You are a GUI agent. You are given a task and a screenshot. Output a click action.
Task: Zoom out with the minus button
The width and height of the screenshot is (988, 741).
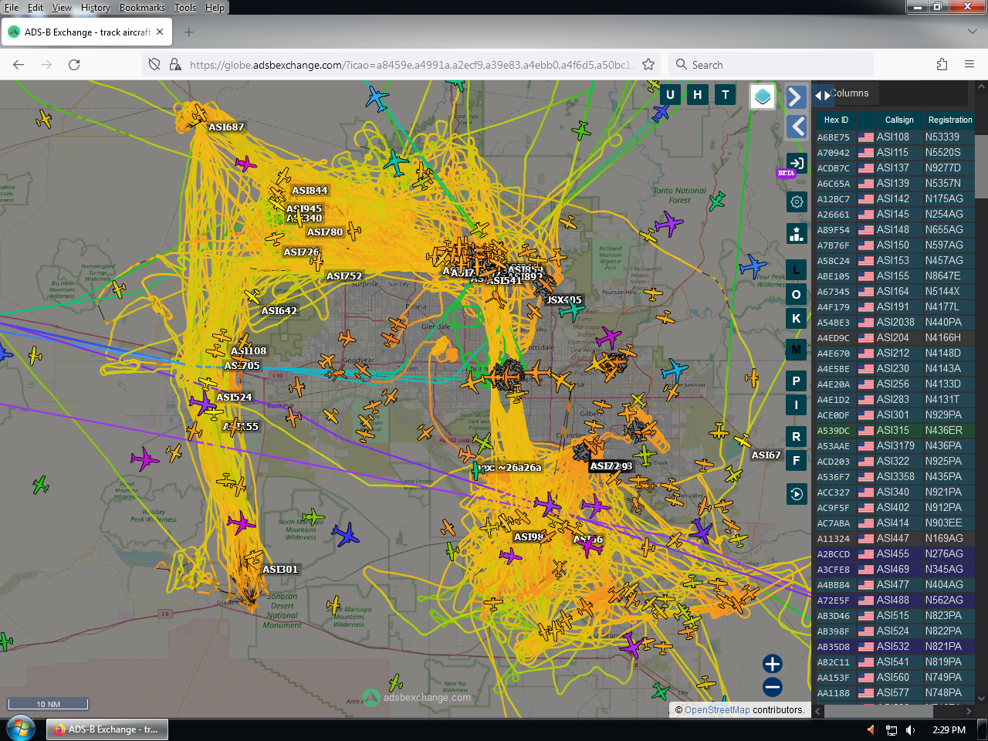tap(772, 687)
